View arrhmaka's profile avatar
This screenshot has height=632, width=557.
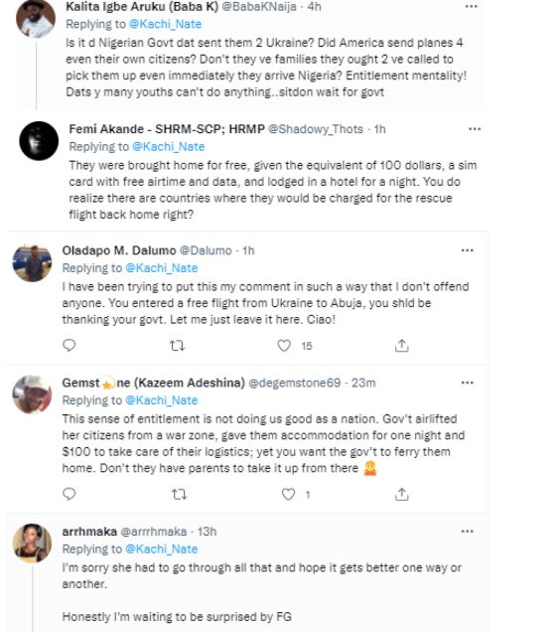(32, 543)
